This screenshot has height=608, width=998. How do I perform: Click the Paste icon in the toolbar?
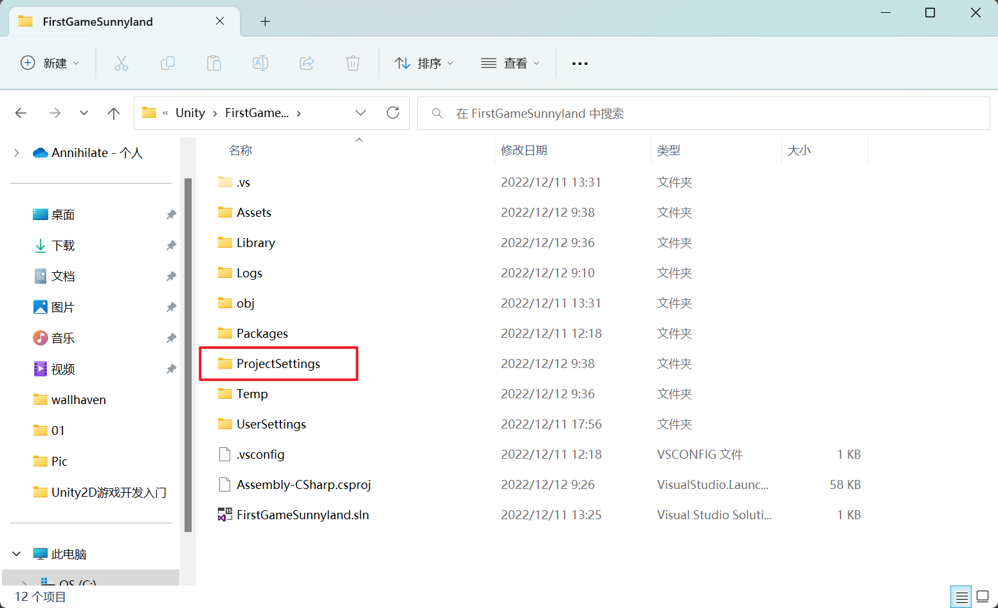click(x=214, y=62)
